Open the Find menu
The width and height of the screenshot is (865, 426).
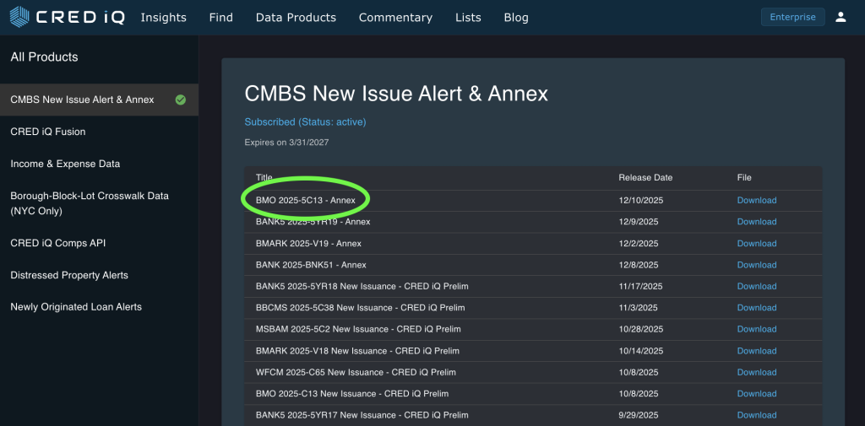[220, 18]
